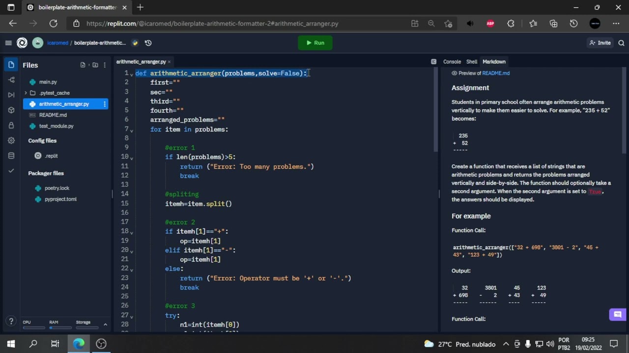This screenshot has width=629, height=353.
Task: Click the green Run button
Action: (315, 43)
